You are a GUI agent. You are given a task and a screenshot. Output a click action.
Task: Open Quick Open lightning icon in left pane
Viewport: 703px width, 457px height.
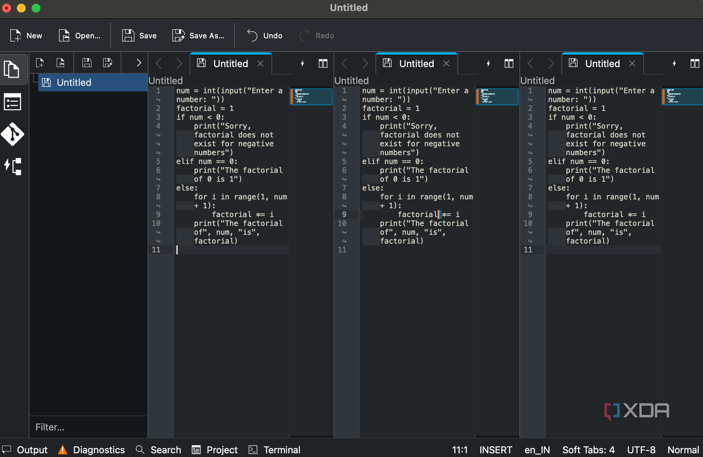coord(302,64)
